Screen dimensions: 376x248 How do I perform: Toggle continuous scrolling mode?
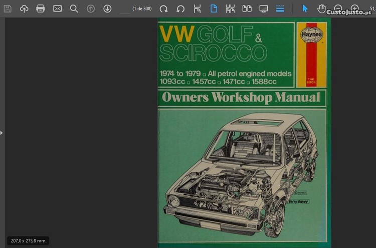pyautogui.click(x=280, y=8)
